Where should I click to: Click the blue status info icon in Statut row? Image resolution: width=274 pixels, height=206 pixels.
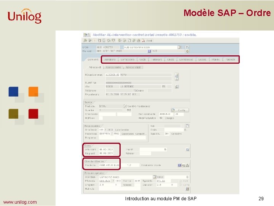pos(149,51)
